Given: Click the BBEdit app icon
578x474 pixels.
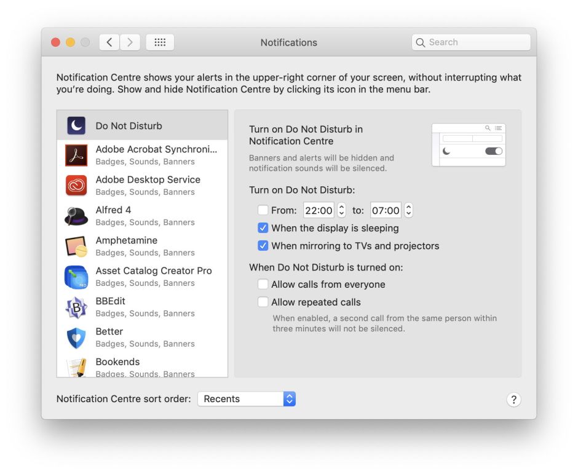Looking at the screenshot, I should click(x=76, y=307).
